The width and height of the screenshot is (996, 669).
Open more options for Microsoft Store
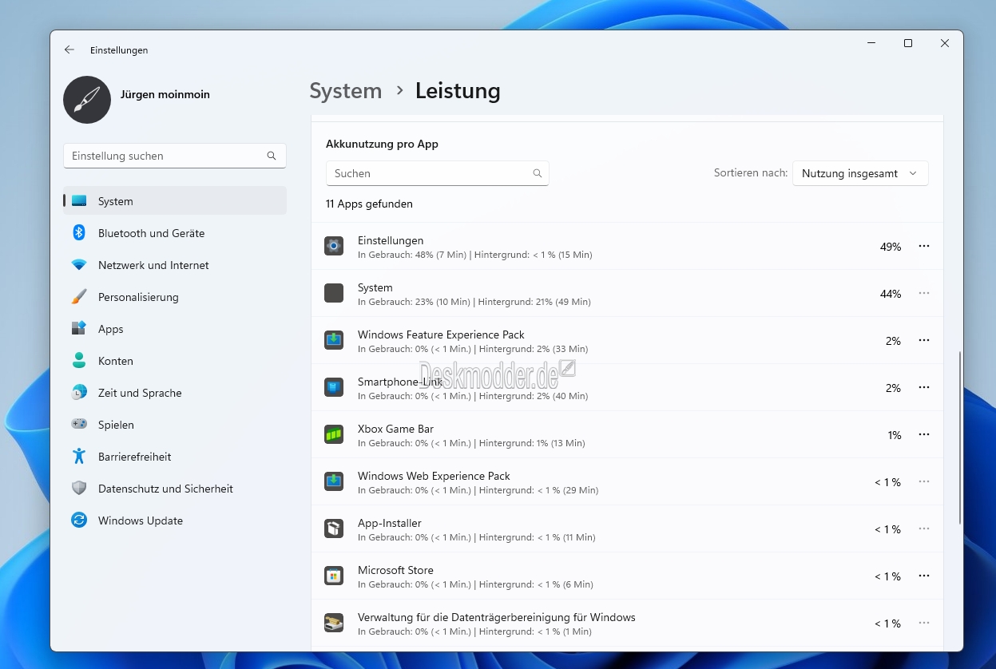tap(924, 576)
